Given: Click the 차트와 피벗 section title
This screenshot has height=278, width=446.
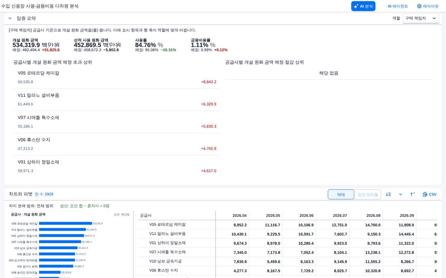Looking at the screenshot, I should point(21,194).
